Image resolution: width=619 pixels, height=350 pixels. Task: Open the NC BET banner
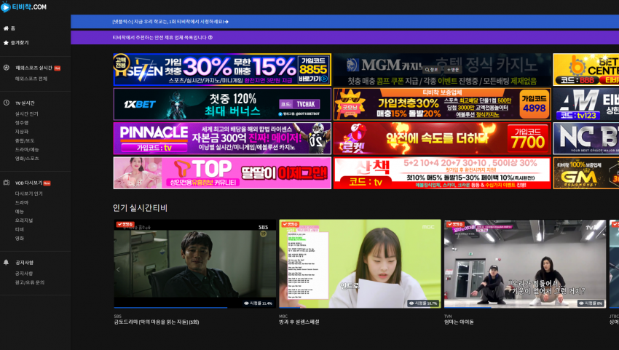click(586, 138)
